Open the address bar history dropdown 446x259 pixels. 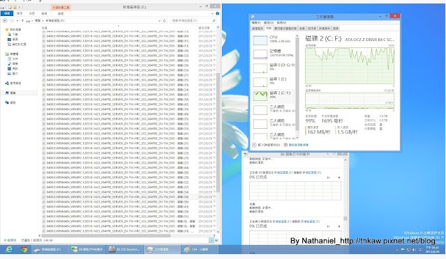[159, 21]
